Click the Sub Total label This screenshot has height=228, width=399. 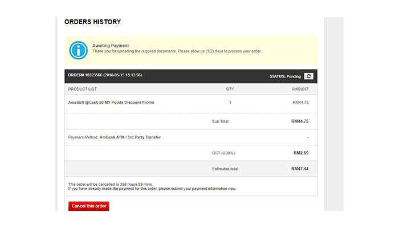tap(221, 121)
